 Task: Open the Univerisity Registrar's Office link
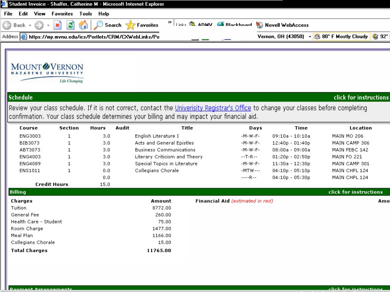coord(213,108)
